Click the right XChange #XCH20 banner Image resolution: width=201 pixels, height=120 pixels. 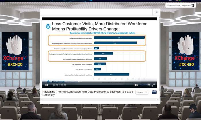185,51
